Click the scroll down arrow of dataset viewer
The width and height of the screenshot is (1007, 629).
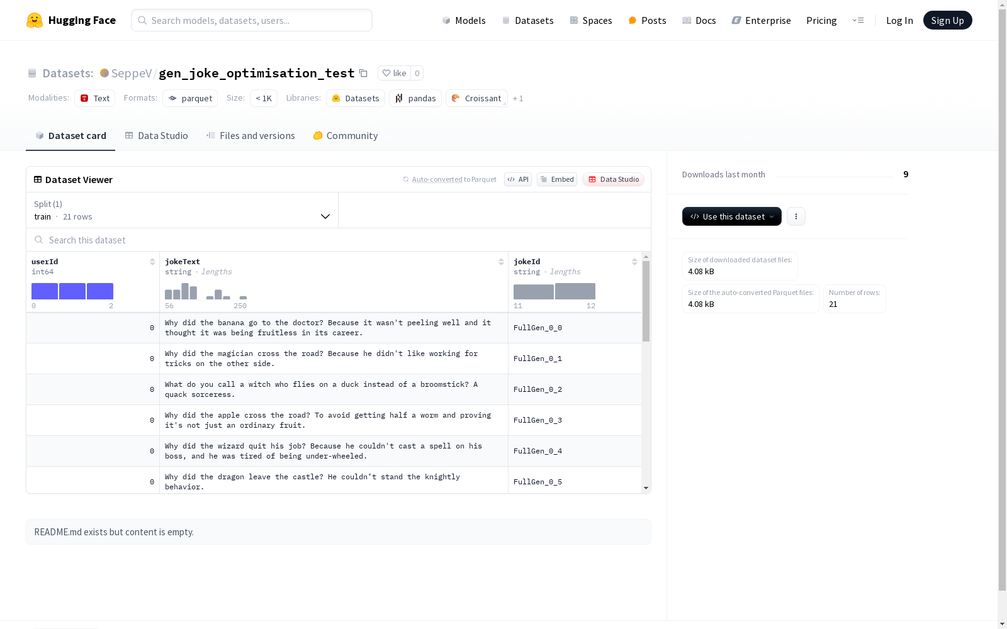pyautogui.click(x=646, y=488)
